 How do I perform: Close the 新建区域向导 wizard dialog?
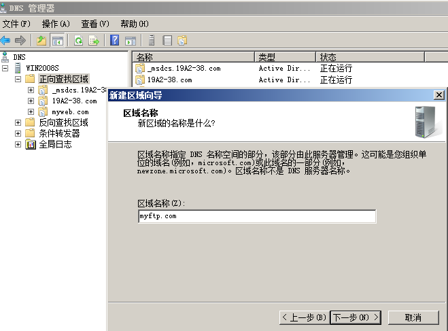439,95
